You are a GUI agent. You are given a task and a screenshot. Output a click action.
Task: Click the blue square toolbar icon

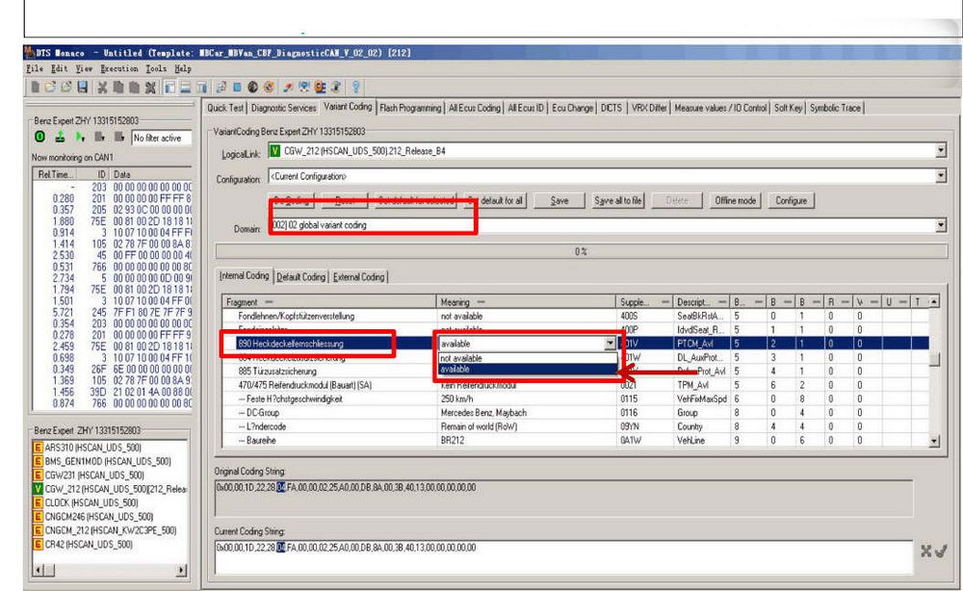coord(237,88)
